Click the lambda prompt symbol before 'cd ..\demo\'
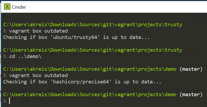This screenshot has width=207, height=107. [x=5, y=56]
